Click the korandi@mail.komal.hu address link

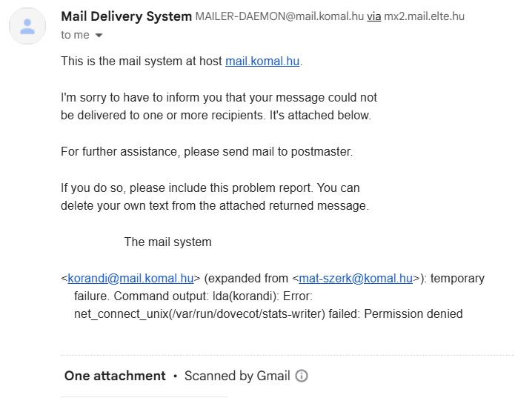coord(130,279)
